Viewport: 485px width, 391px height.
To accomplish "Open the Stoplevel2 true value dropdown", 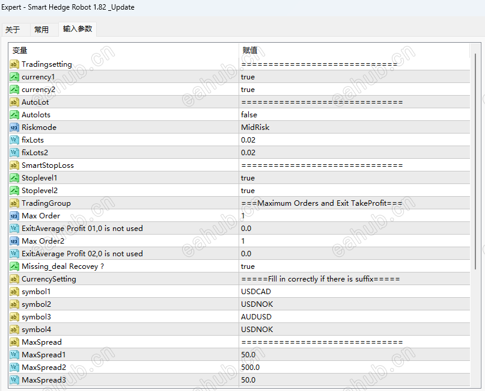I will (353, 191).
